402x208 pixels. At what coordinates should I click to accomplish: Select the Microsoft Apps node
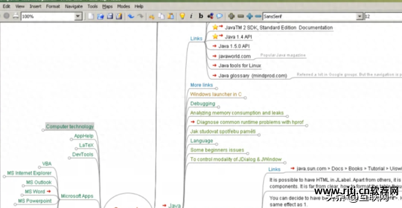tap(77, 196)
